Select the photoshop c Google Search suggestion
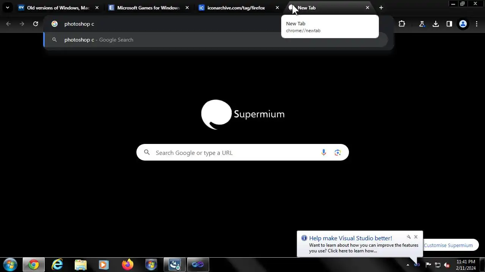This screenshot has width=485, height=272. 216,40
